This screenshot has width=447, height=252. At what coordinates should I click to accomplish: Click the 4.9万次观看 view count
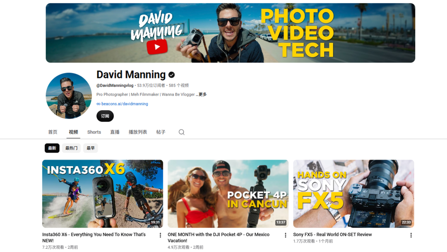(x=178, y=247)
